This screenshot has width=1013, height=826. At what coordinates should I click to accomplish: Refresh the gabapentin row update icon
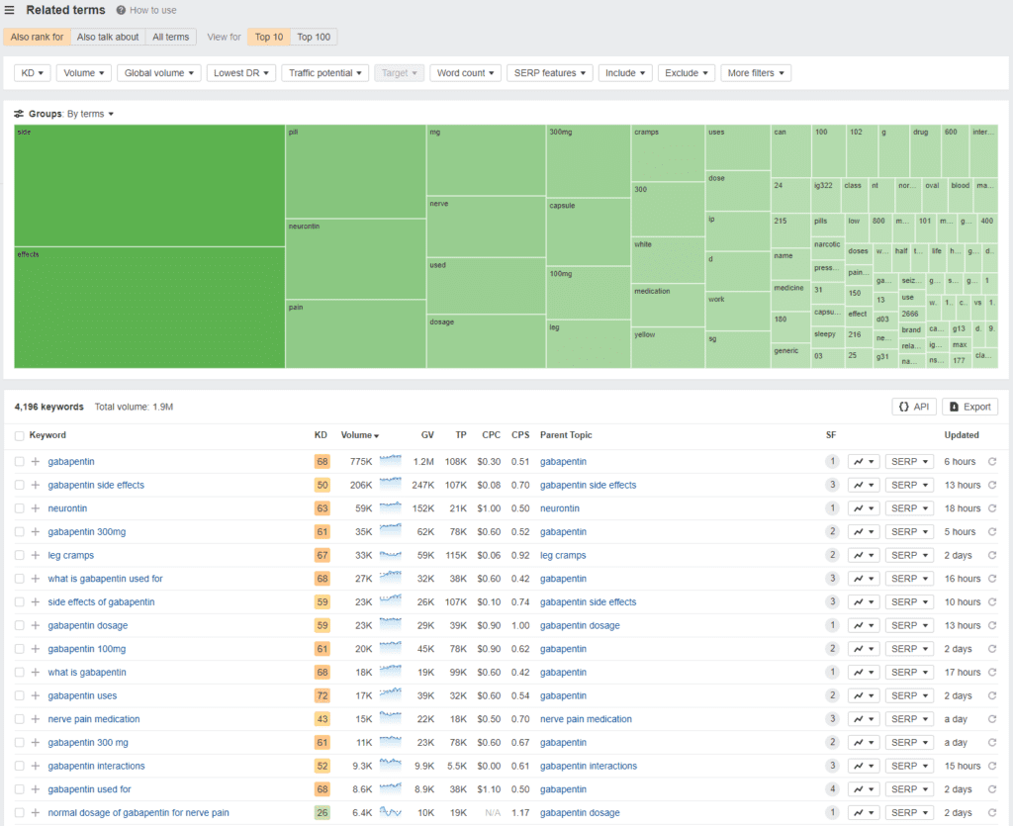pyautogui.click(x=992, y=462)
